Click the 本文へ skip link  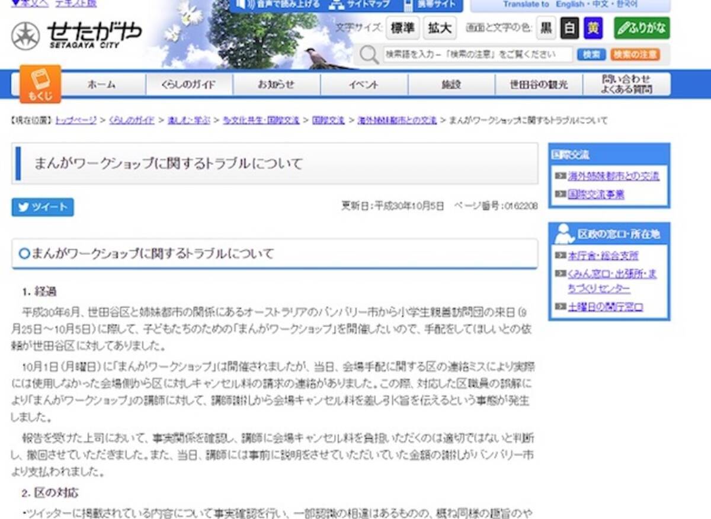(x=29, y=4)
